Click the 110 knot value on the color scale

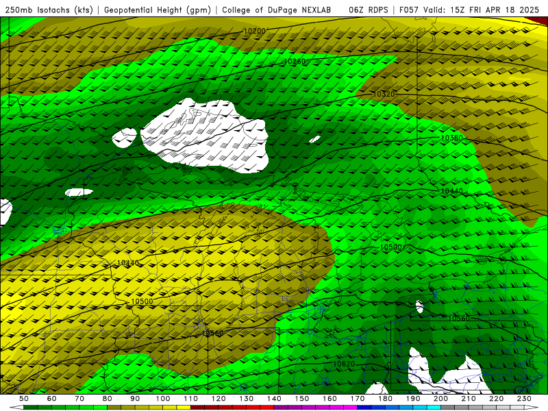191,399
